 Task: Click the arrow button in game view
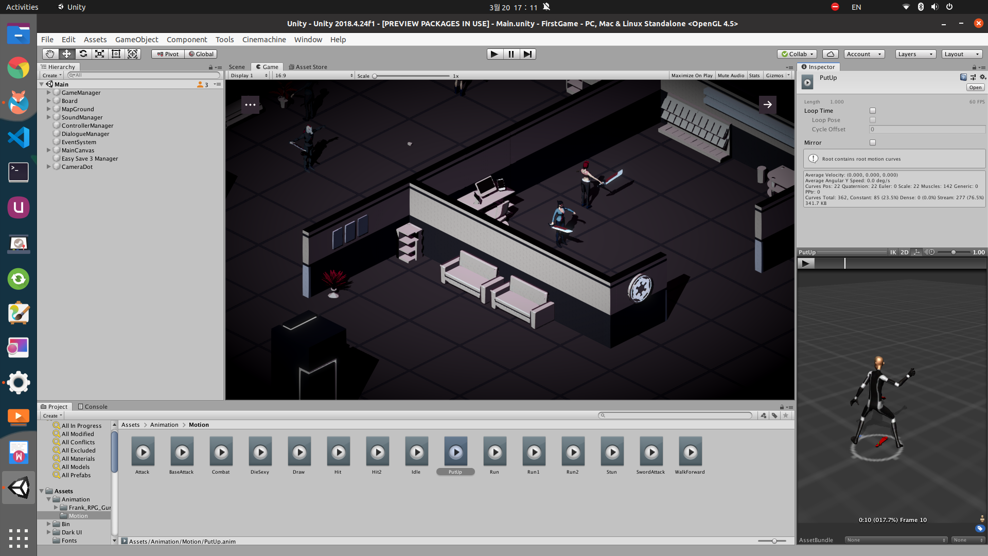(x=768, y=105)
